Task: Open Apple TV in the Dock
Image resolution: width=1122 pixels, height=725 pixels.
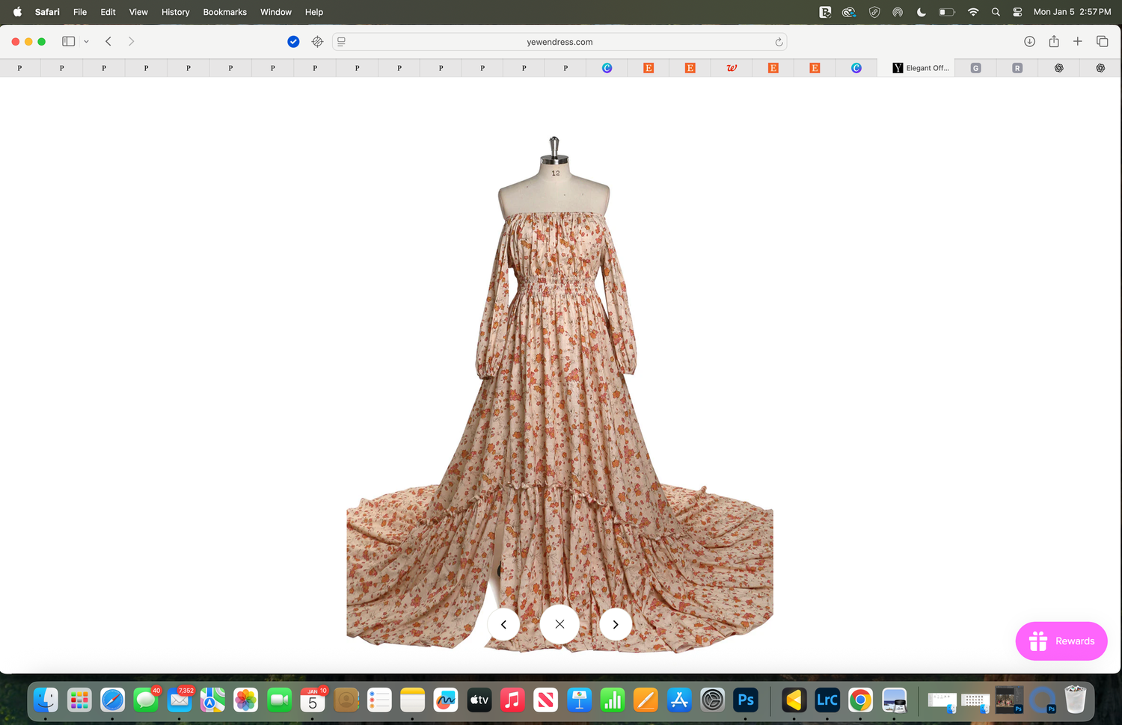Action: 479,700
